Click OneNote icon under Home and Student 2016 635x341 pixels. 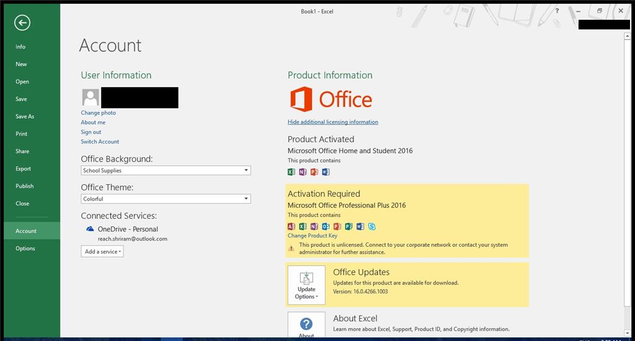point(303,171)
